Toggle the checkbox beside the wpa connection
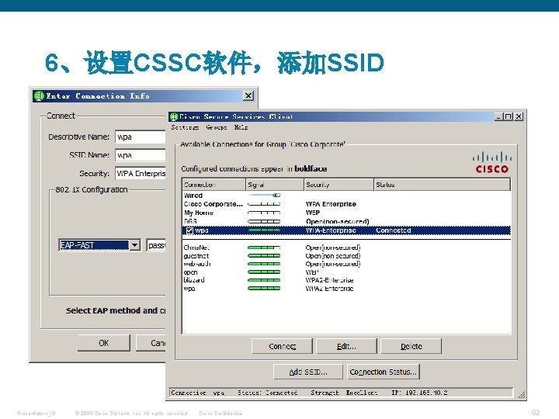 tap(189, 230)
